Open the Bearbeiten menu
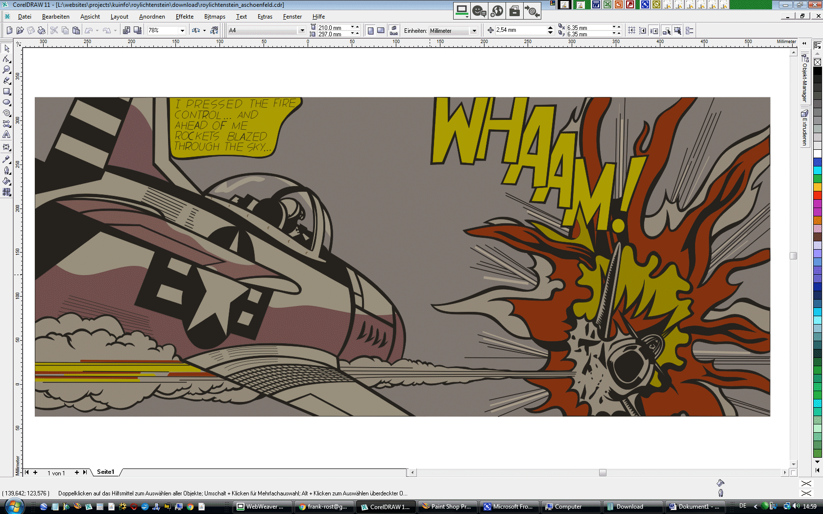The width and height of the screenshot is (823, 514). 55,17
